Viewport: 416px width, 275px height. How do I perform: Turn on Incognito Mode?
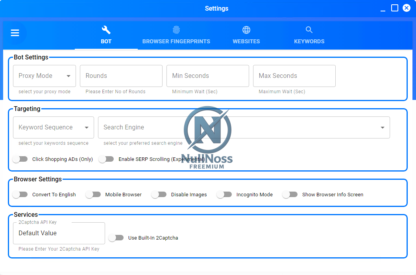click(x=224, y=195)
